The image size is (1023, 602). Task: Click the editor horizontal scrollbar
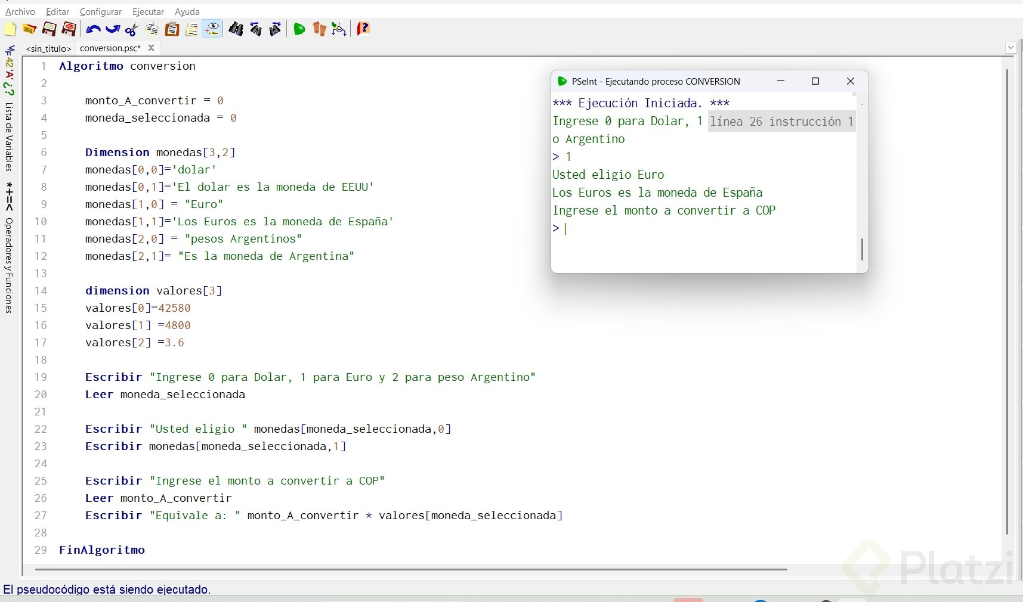click(x=411, y=569)
